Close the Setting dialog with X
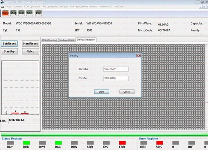 pos(139,55)
